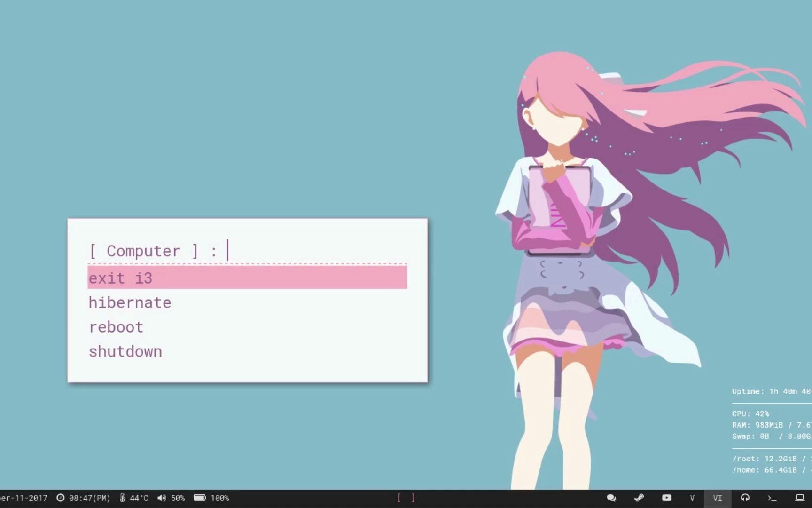Click the 50% volume level indicator
812x508 pixels.
(x=178, y=498)
